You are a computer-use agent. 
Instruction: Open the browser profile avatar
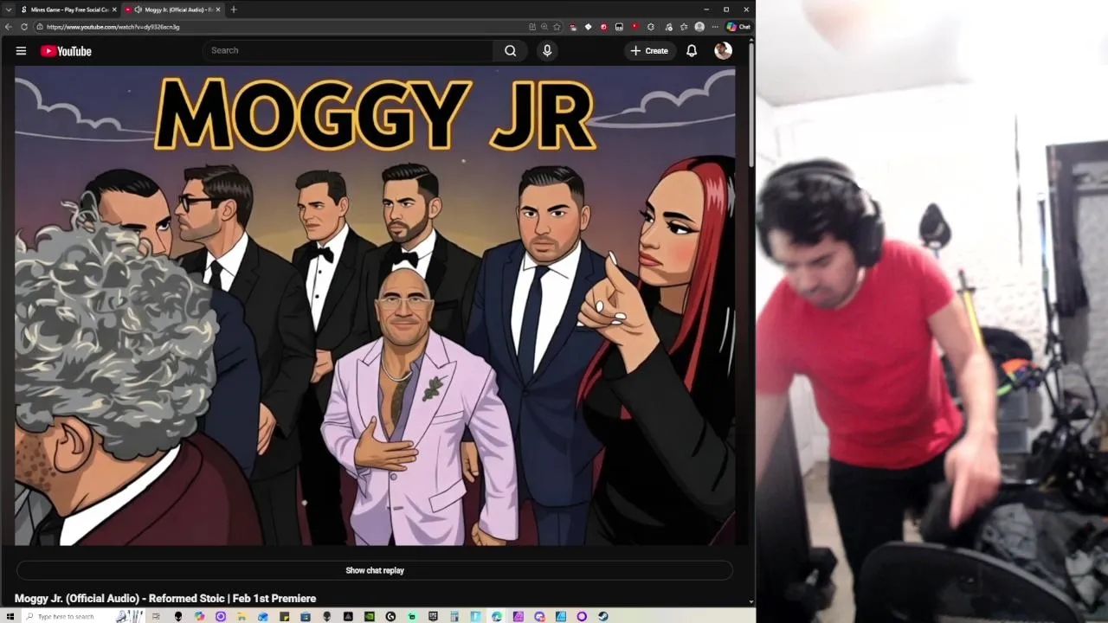pos(699,27)
